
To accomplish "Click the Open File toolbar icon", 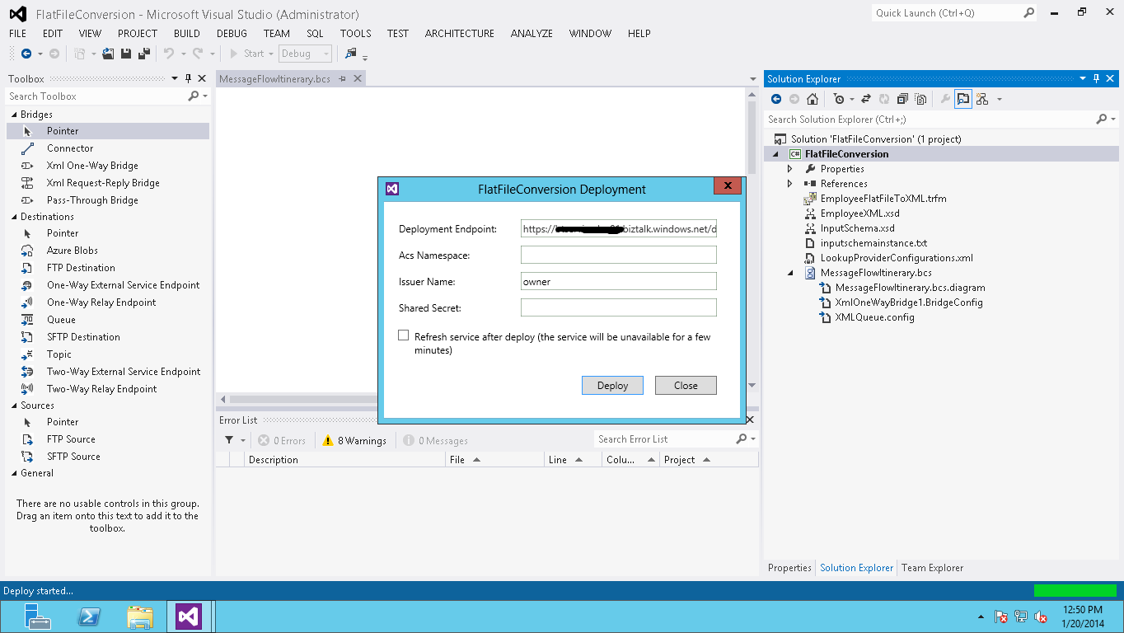I will point(108,54).
